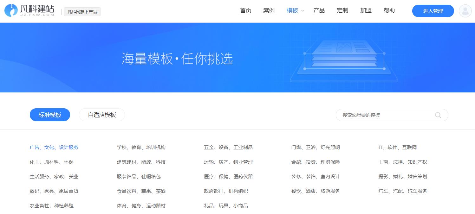Select category 服装饰品、鞋帽箱包

point(139,177)
